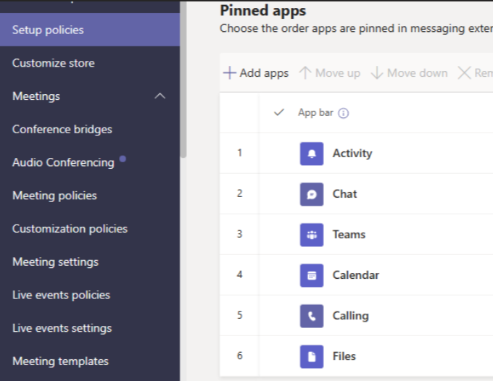Click the Add apps button label
The image size is (493, 381).
pyautogui.click(x=264, y=73)
